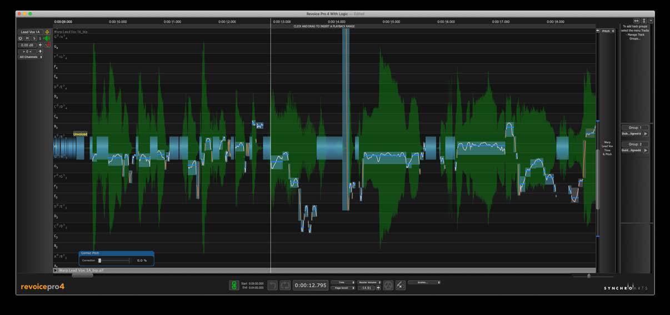Viewport: 670px width, 315px height.
Task: Click the 0:00:12.795 time display
Action: [x=311, y=285]
